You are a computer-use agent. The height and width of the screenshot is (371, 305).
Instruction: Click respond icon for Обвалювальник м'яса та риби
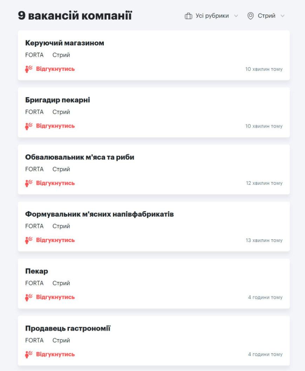click(x=29, y=183)
